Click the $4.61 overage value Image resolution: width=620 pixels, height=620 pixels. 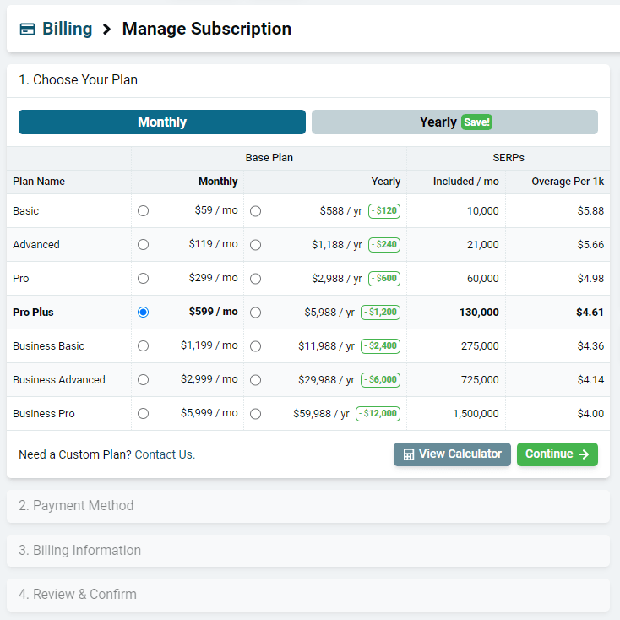(590, 313)
